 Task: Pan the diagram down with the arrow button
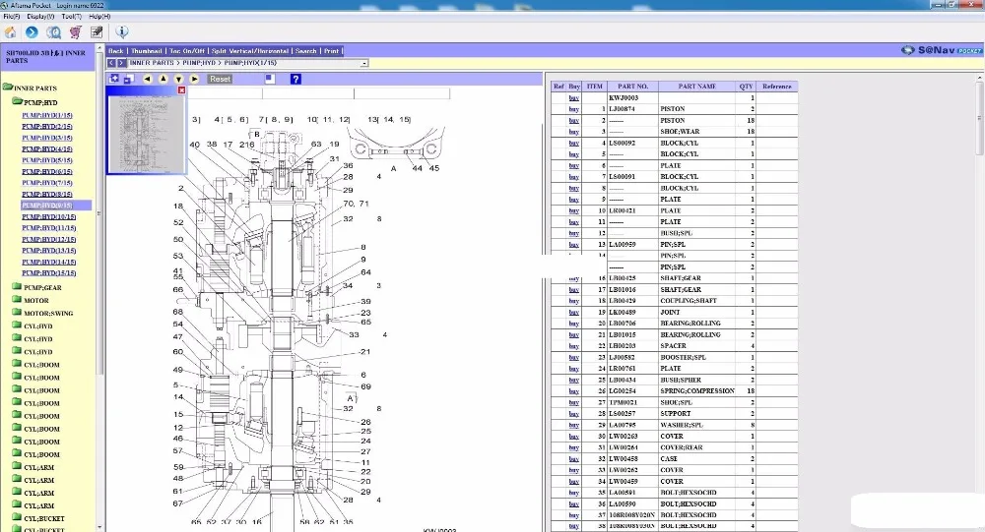click(x=179, y=79)
